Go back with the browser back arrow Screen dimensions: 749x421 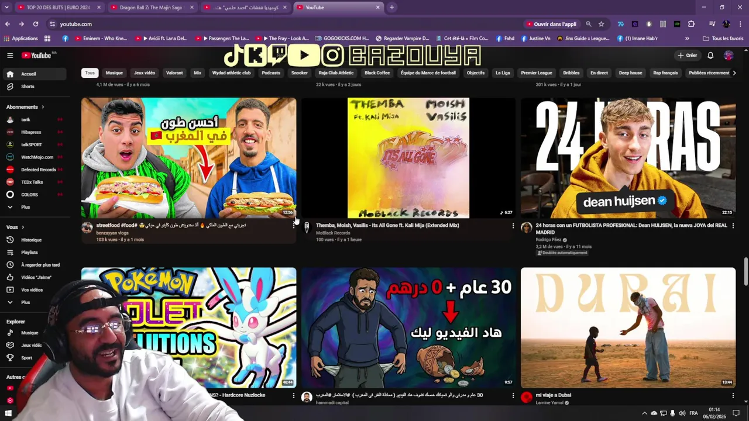8,24
